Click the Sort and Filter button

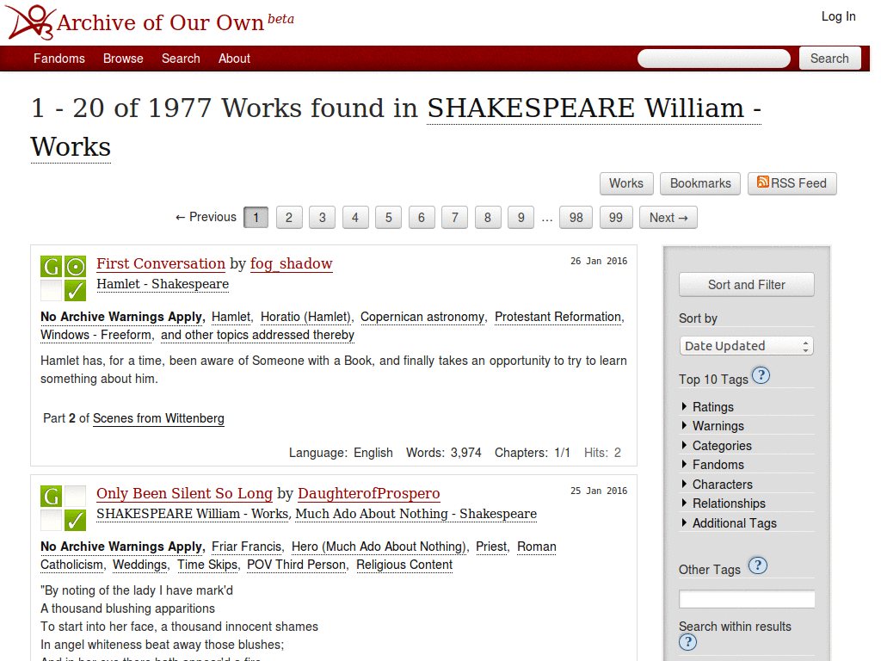747,284
